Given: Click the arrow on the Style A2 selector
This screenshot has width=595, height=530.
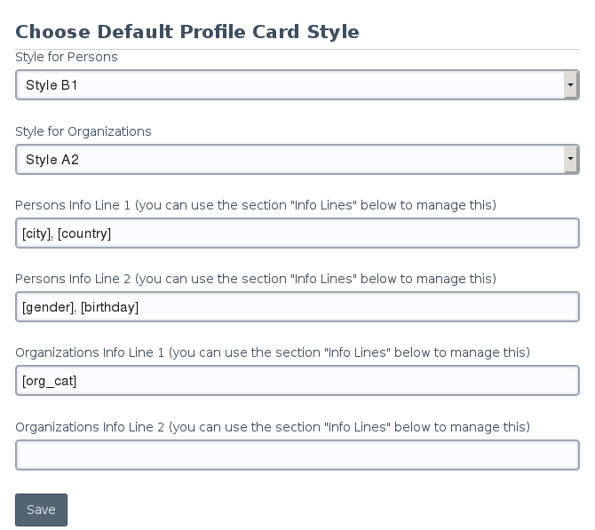Looking at the screenshot, I should pos(569,160).
